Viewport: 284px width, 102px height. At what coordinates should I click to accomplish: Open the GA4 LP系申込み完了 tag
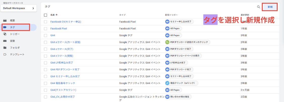click(x=62, y=63)
